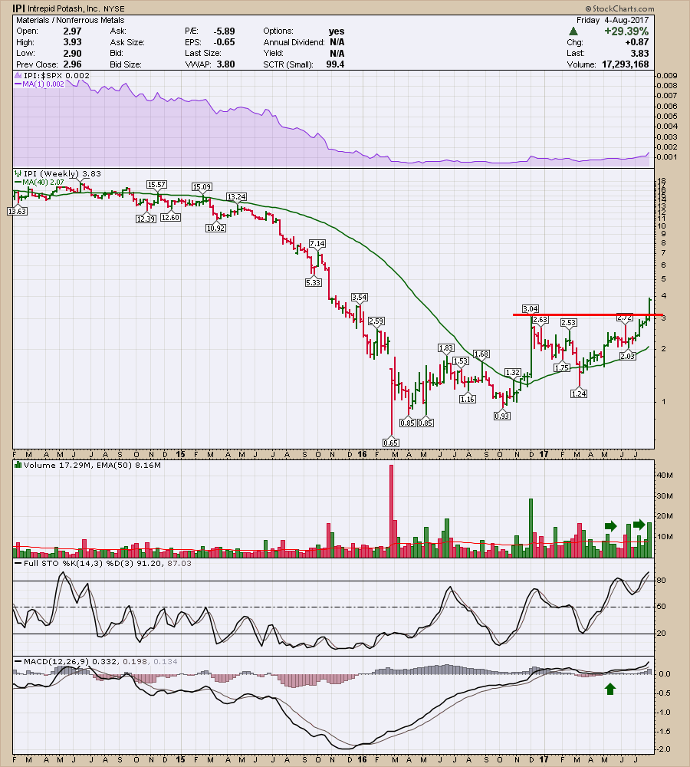Click the 7.14 price peak label

coord(317,244)
